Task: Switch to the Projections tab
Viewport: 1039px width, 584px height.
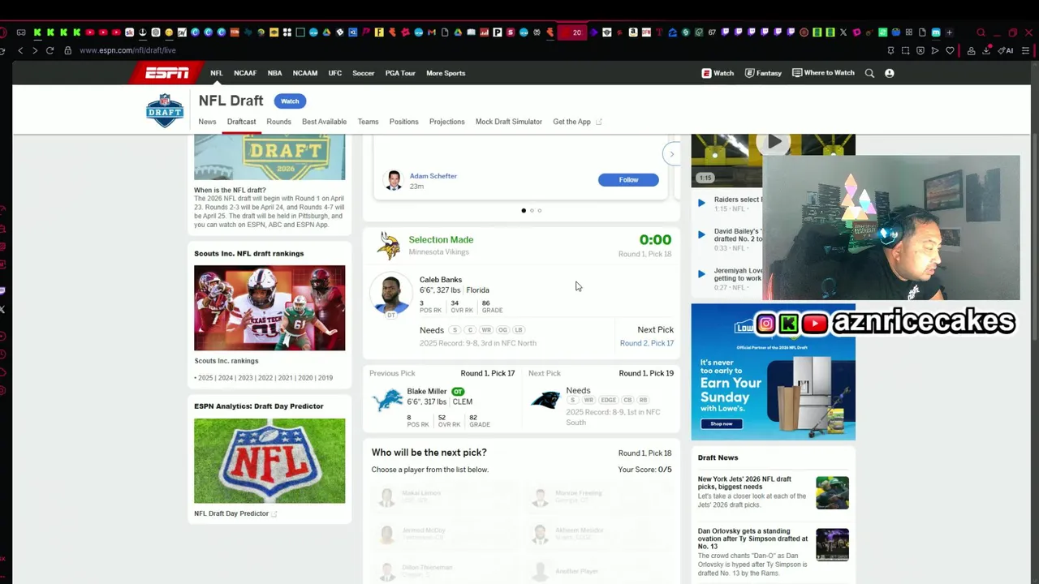Action: click(x=446, y=122)
